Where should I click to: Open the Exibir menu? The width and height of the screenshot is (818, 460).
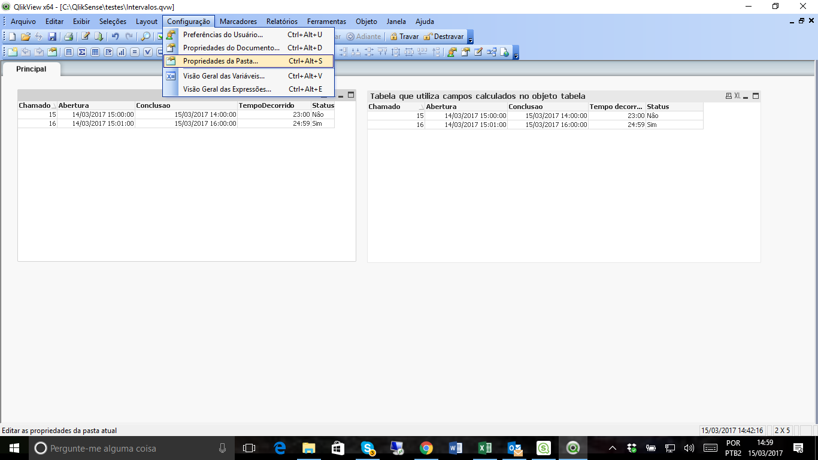(x=81, y=21)
